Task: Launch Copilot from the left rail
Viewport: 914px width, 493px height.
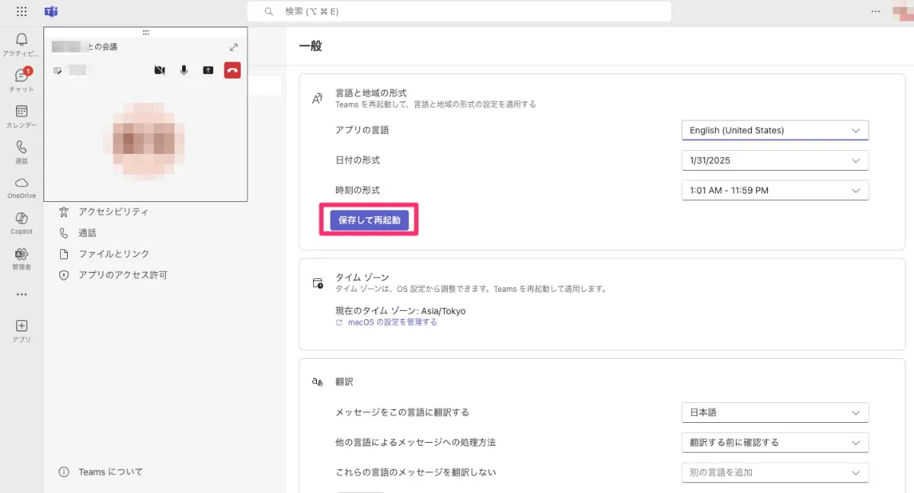Action: click(x=21, y=219)
